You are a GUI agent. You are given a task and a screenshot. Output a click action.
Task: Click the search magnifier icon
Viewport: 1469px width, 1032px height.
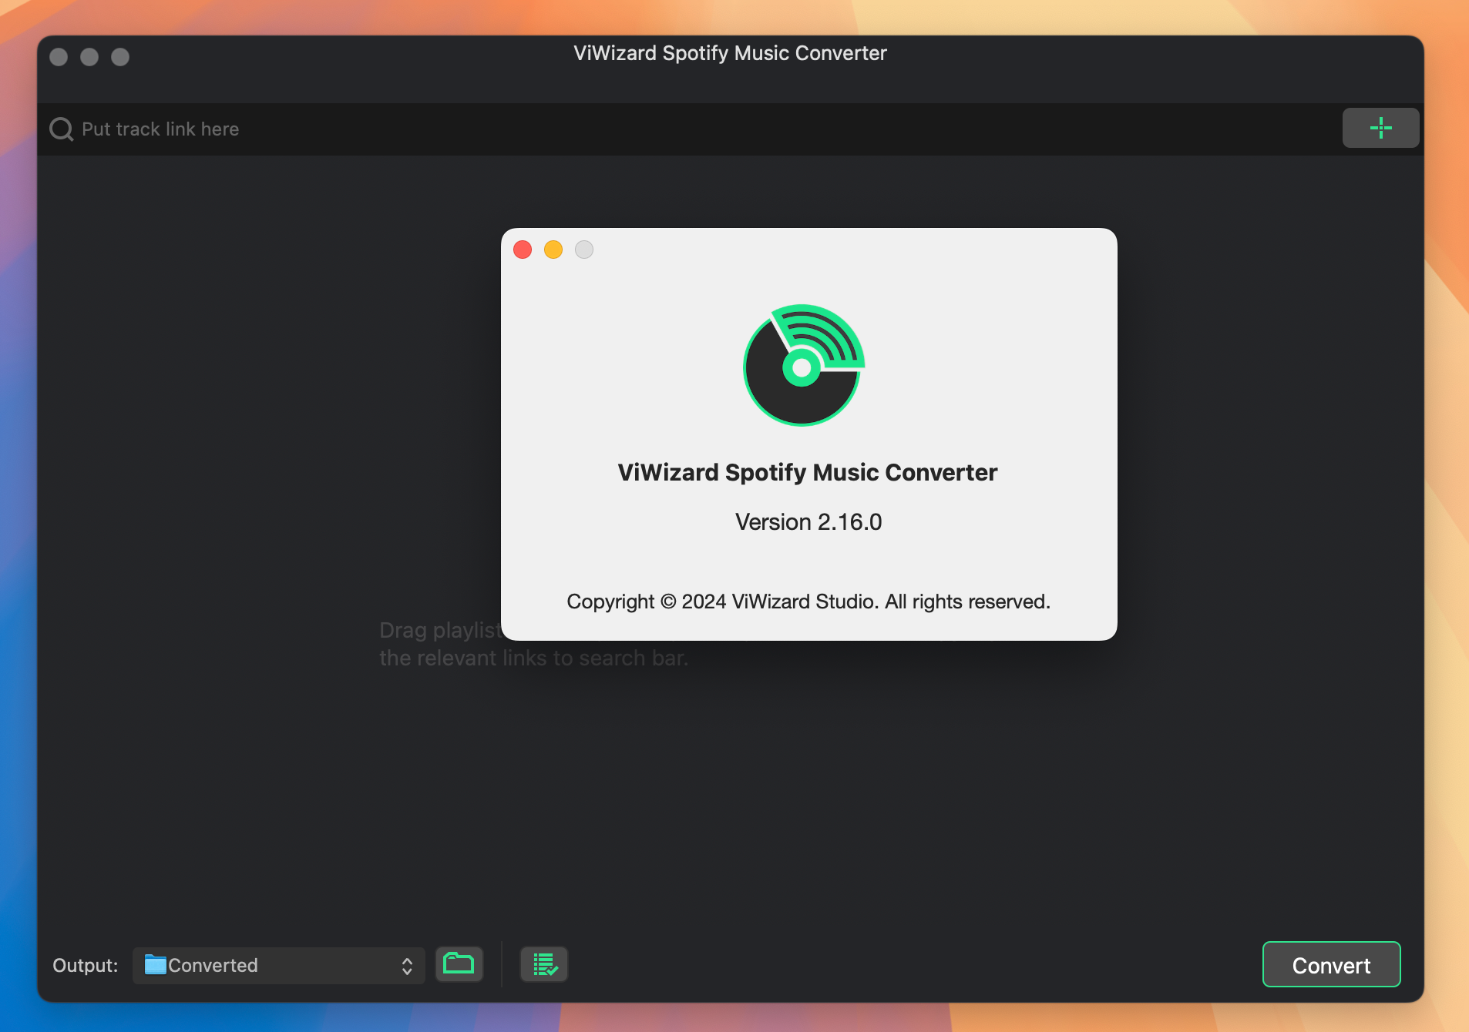pyautogui.click(x=62, y=129)
